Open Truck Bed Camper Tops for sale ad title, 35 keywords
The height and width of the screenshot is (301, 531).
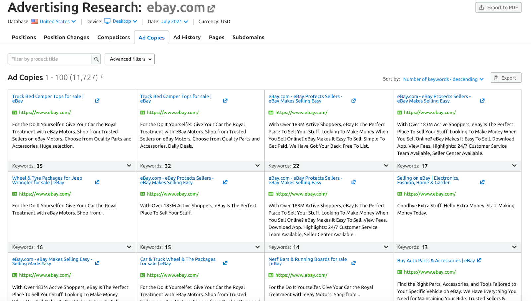click(48, 99)
